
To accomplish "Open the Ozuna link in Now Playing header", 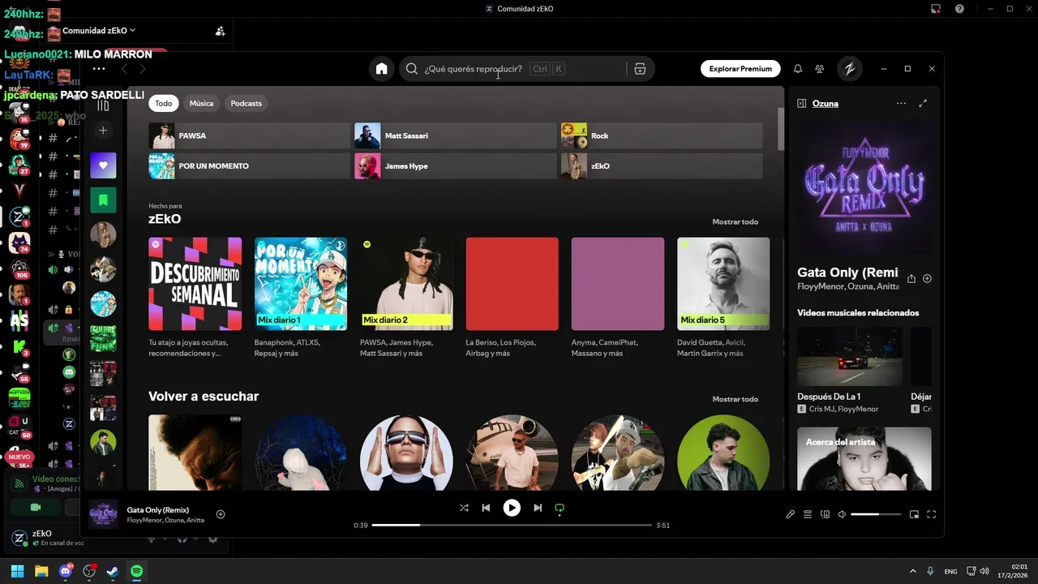I will (x=826, y=104).
